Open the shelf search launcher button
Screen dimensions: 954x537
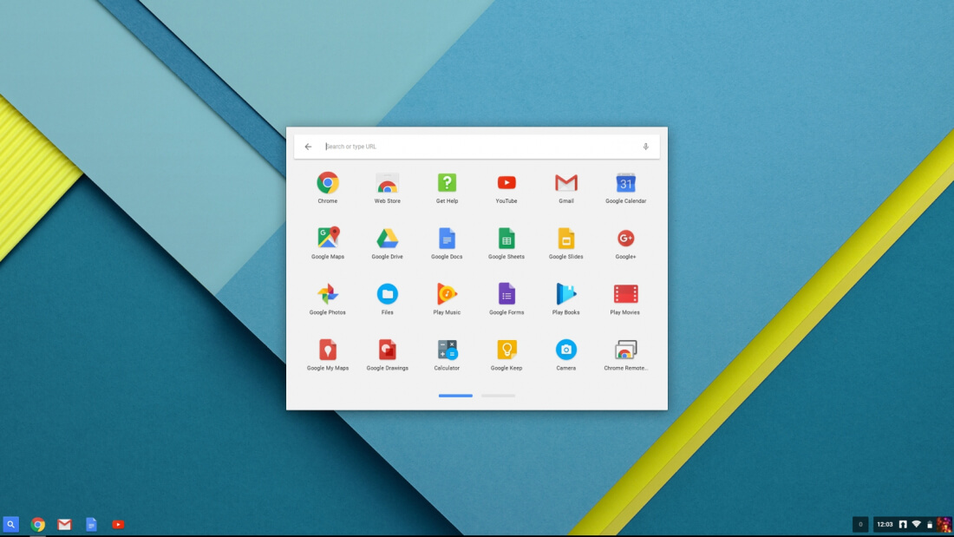coord(11,524)
